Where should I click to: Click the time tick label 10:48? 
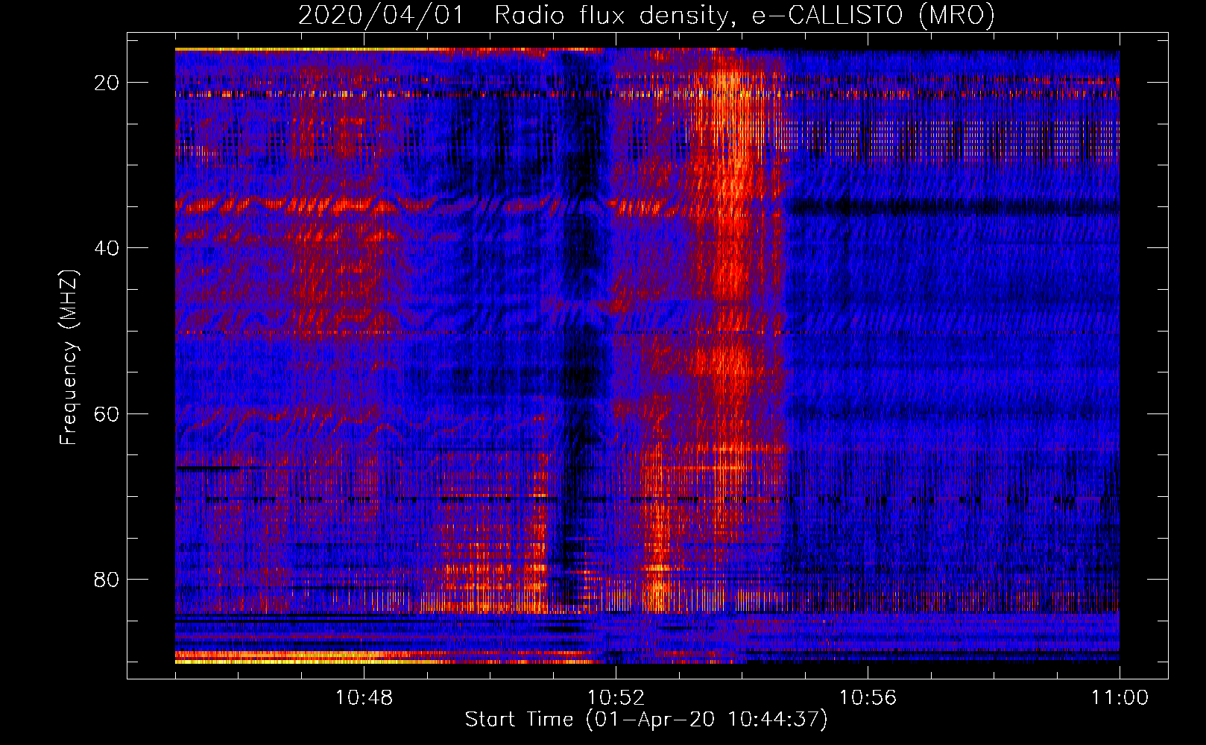pyautogui.click(x=364, y=698)
